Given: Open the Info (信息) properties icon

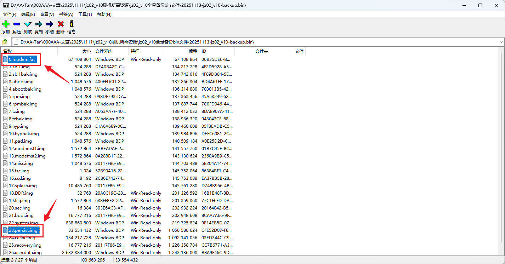Looking at the screenshot, I should (72, 24).
